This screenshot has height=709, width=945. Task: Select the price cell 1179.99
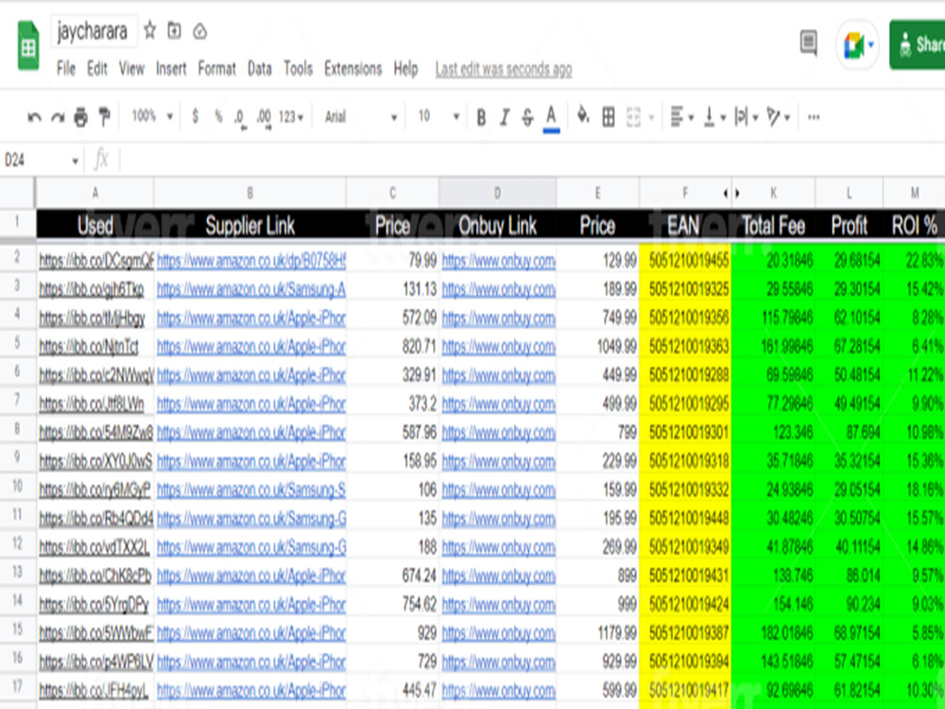coord(598,633)
